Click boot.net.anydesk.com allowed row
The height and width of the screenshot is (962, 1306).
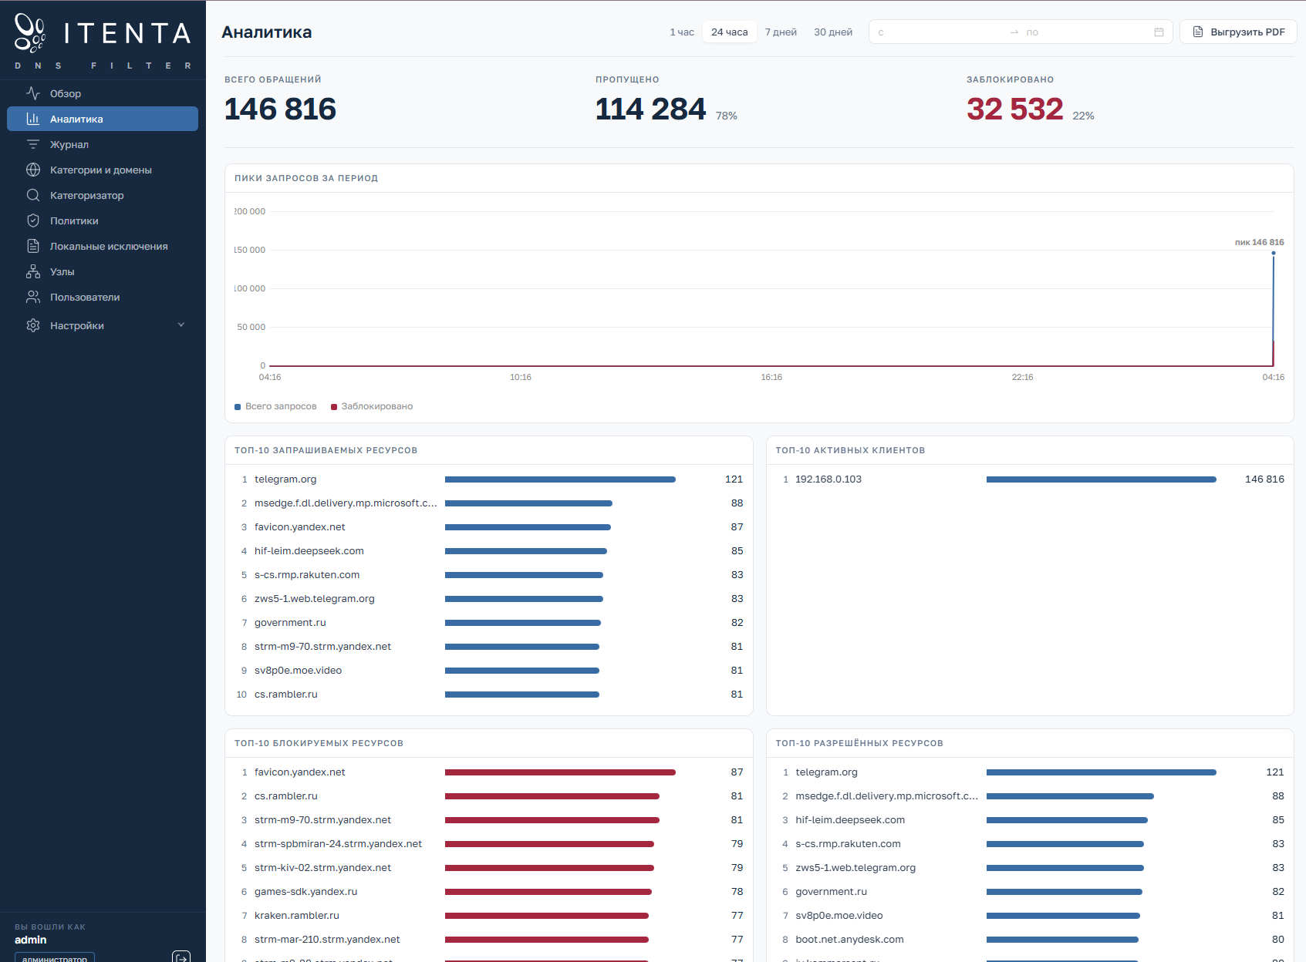pos(1030,940)
